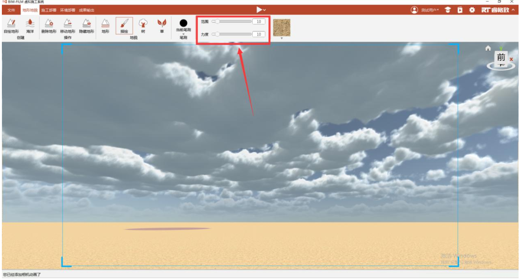
Task: Click the red X axis label on the view gizmo
Action: 512,60
